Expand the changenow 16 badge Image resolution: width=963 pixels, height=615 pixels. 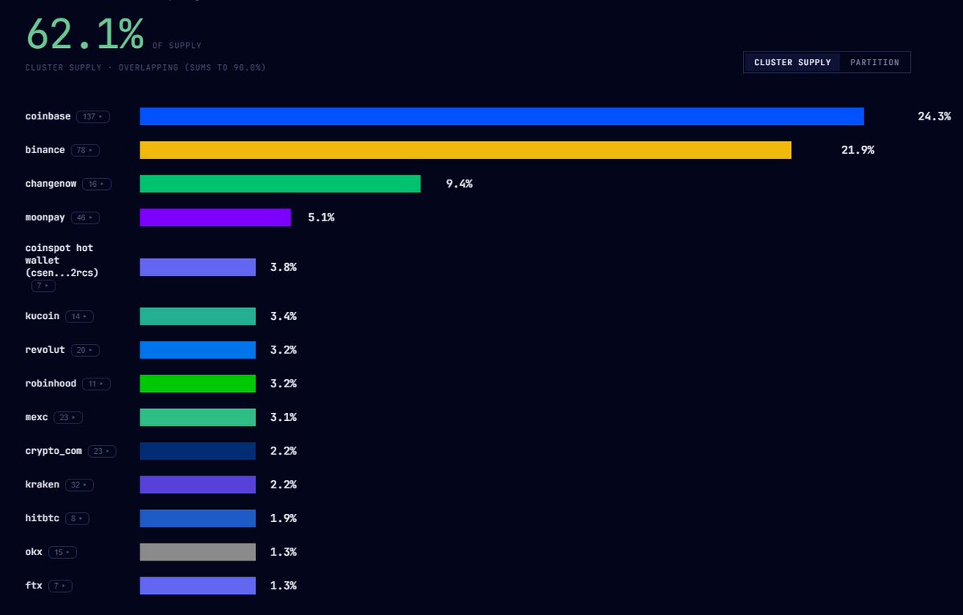(x=96, y=184)
